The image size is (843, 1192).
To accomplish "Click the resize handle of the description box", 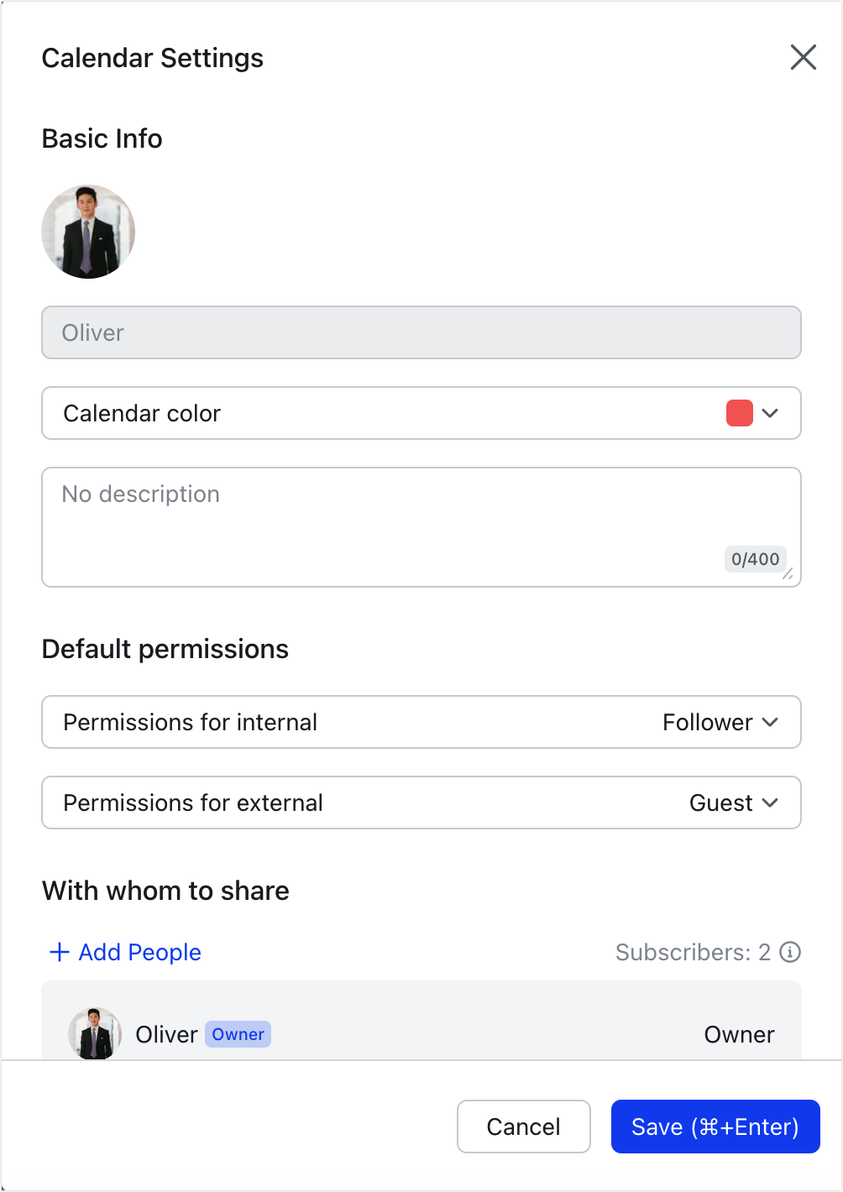I will pos(788,575).
